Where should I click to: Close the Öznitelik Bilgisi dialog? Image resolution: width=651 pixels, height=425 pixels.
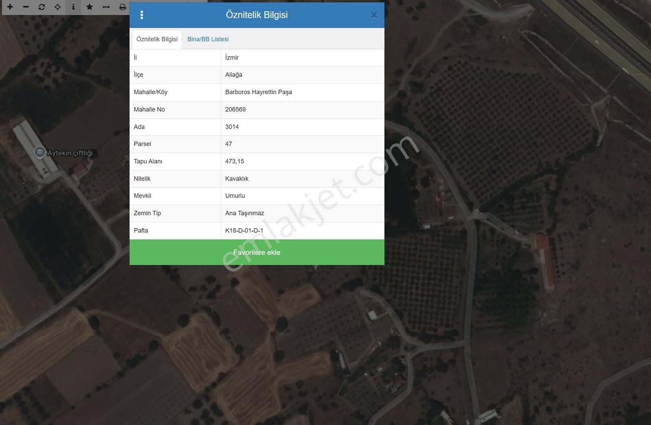[374, 15]
